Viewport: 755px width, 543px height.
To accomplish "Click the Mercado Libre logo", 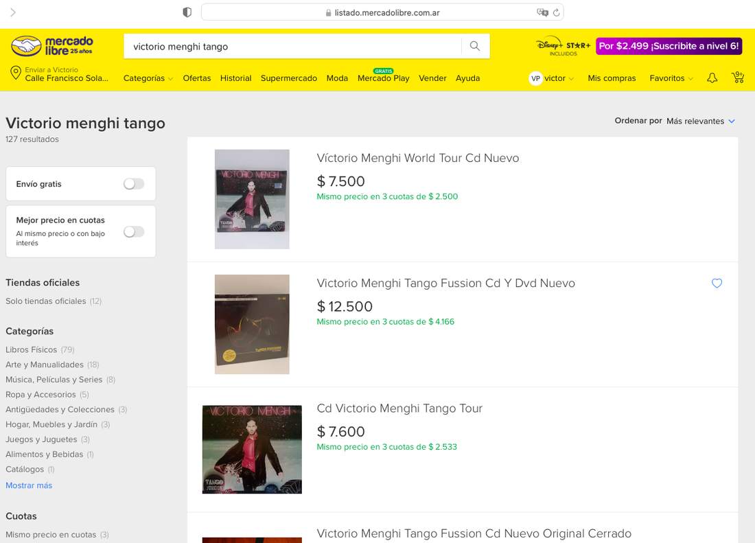I will 51,46.
